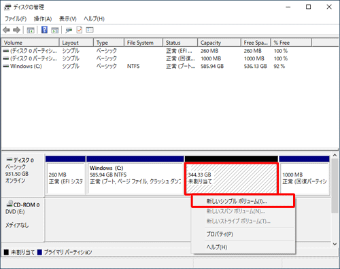This screenshot has height=269, width=340.
Task: Click the scroll down arrow in disk pane
Action: coord(335,244)
